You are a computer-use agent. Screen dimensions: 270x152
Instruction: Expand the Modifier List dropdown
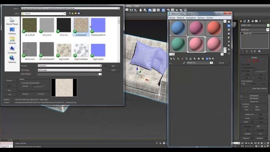[268, 30]
